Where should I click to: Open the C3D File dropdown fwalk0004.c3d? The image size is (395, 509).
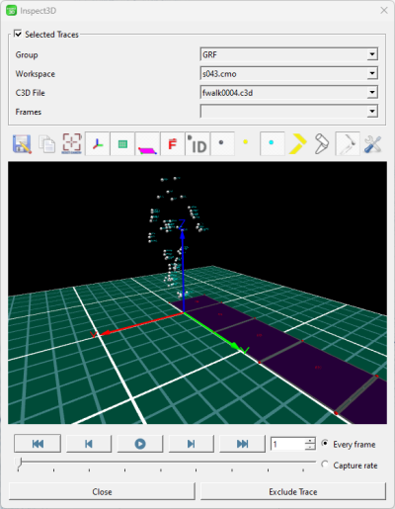[289, 93]
